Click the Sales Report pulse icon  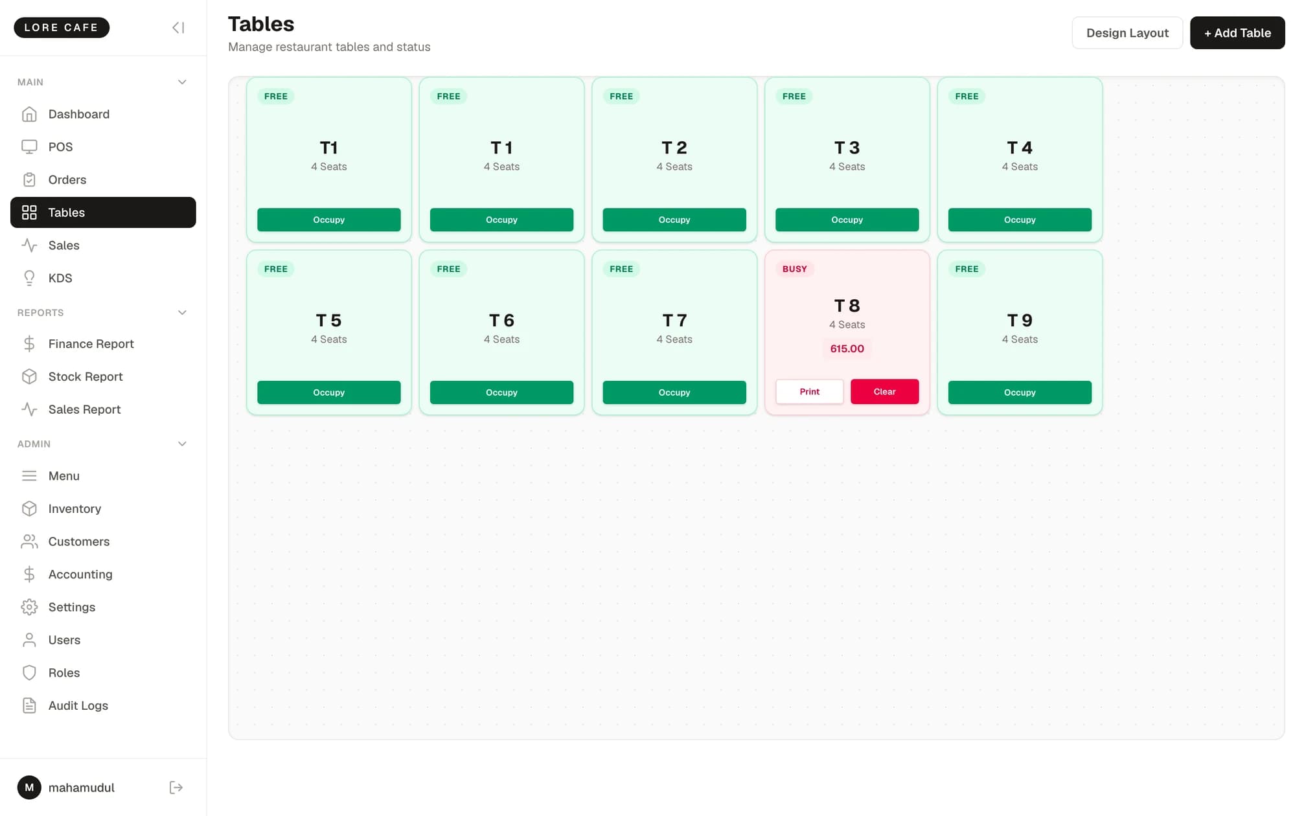click(29, 409)
